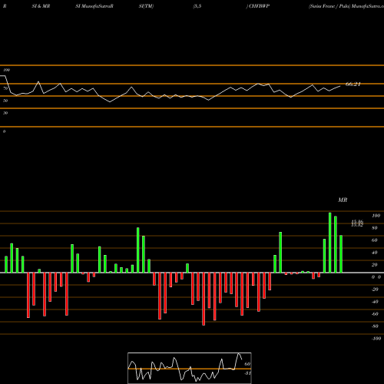
Task: Click the SI(TM) header label
Action: pyautogui.click(x=146, y=6)
